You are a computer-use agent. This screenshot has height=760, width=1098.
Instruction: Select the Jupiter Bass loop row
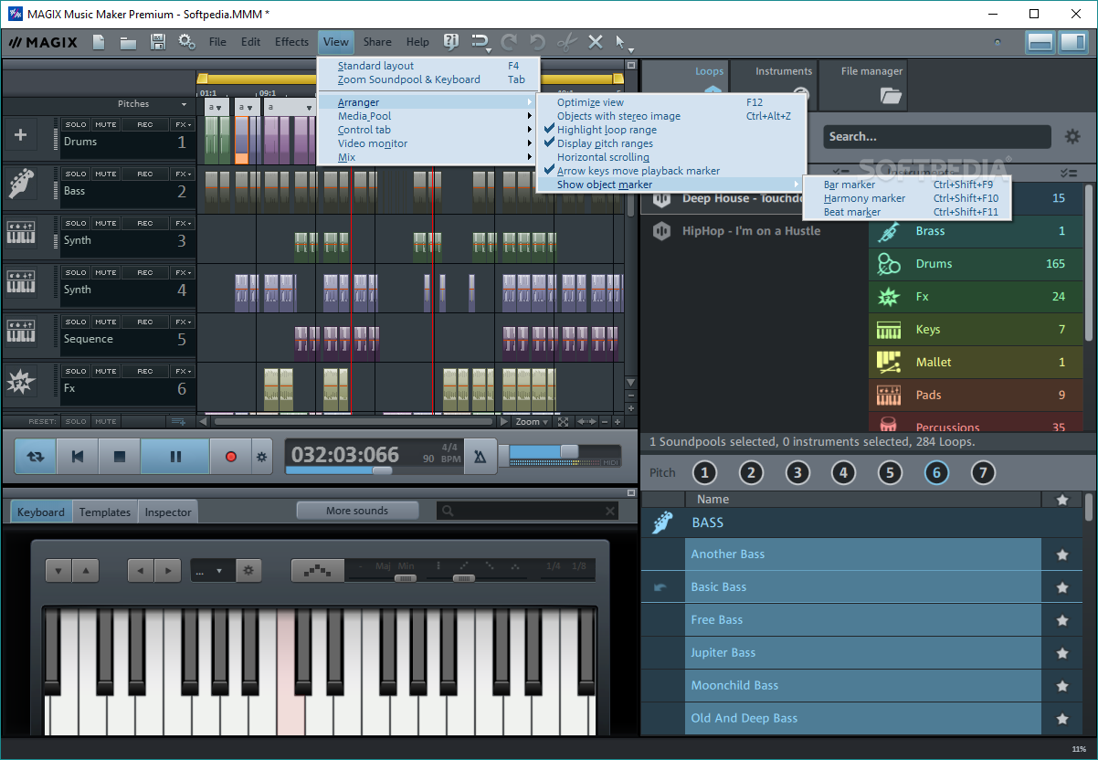pyautogui.click(x=863, y=653)
